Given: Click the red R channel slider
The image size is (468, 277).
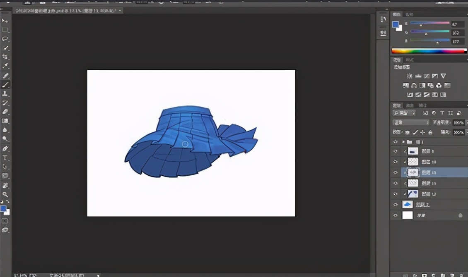Looking at the screenshot, I should 429,24.
